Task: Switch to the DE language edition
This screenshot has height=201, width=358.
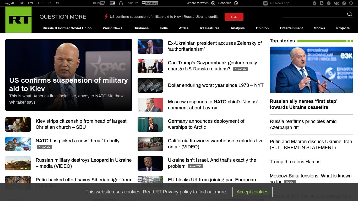Action: click(40, 3)
